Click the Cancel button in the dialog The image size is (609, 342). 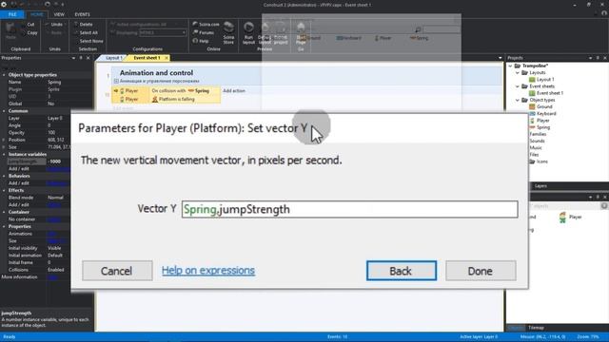(117, 271)
